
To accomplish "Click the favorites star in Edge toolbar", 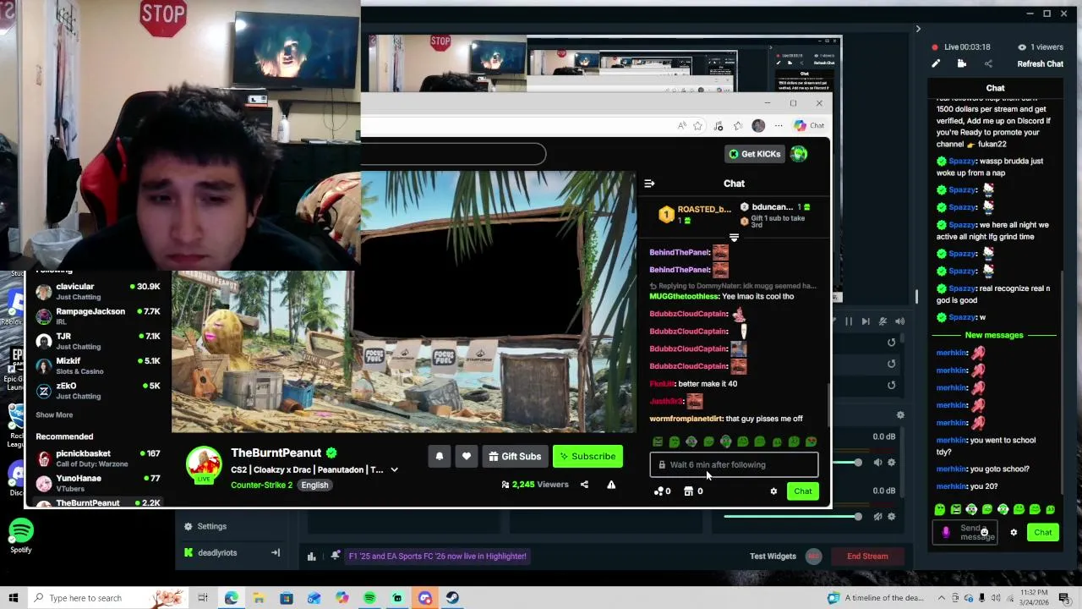I will (x=697, y=126).
